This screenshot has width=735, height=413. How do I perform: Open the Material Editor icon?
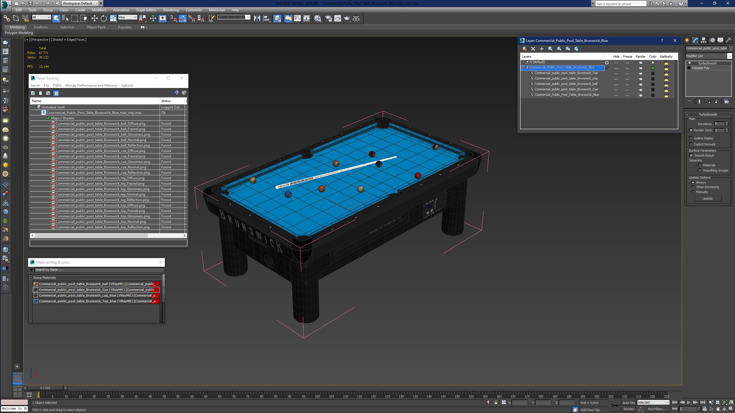(317, 18)
